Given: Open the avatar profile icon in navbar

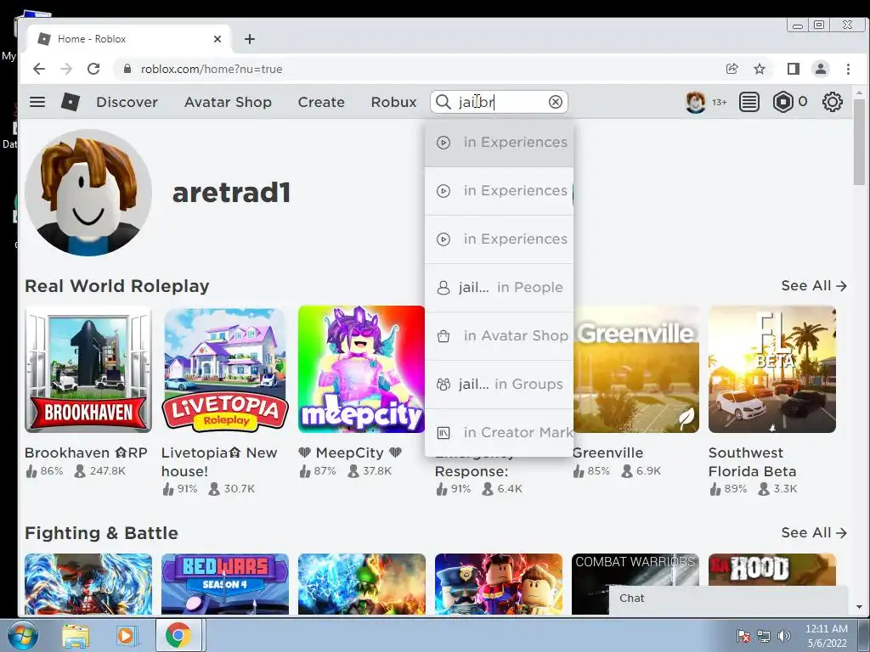Looking at the screenshot, I should 695,102.
